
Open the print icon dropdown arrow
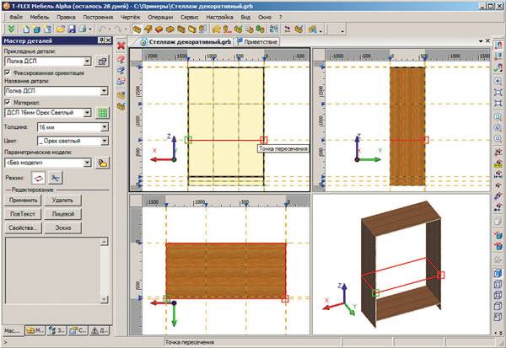(x=90, y=29)
